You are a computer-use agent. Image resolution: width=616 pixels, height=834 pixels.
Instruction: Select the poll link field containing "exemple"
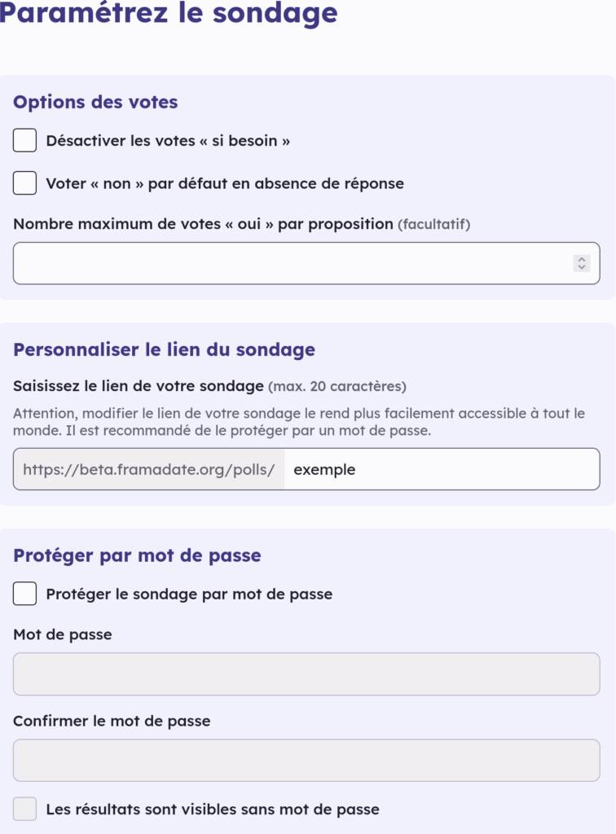[440, 469]
